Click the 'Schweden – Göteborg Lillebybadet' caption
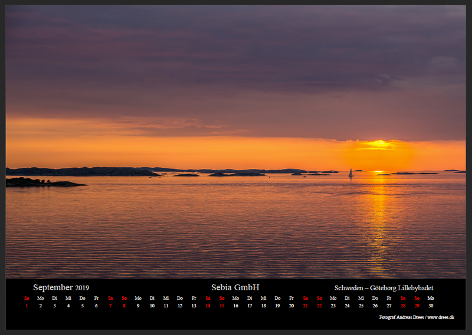This screenshot has height=335, width=472. click(x=384, y=288)
